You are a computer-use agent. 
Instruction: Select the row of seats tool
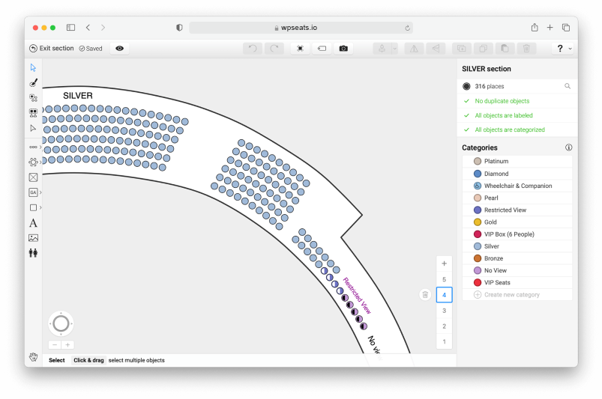point(33,147)
